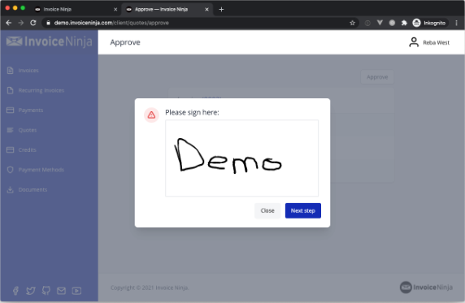Click the Credits card icon
Image resolution: width=465 pixels, height=303 pixels.
pyautogui.click(x=10, y=150)
